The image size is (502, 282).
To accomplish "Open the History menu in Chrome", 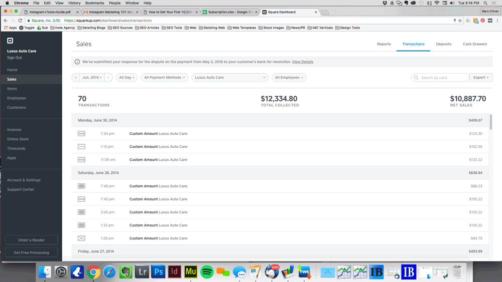I will point(74,3).
